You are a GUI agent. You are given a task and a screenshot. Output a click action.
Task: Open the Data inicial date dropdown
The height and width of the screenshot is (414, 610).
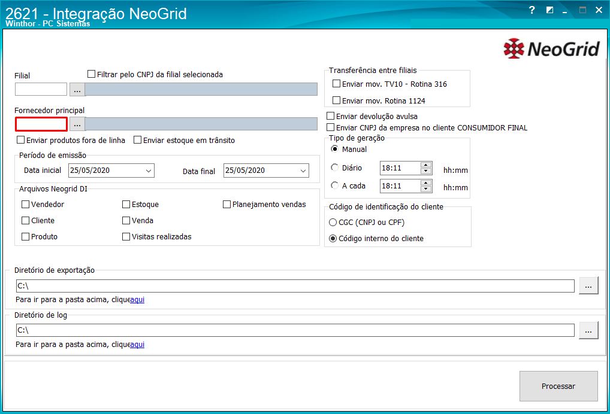(x=148, y=171)
